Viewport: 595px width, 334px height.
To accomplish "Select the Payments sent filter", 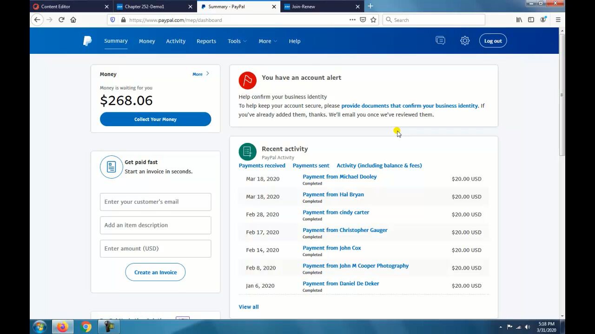I will click(x=311, y=166).
